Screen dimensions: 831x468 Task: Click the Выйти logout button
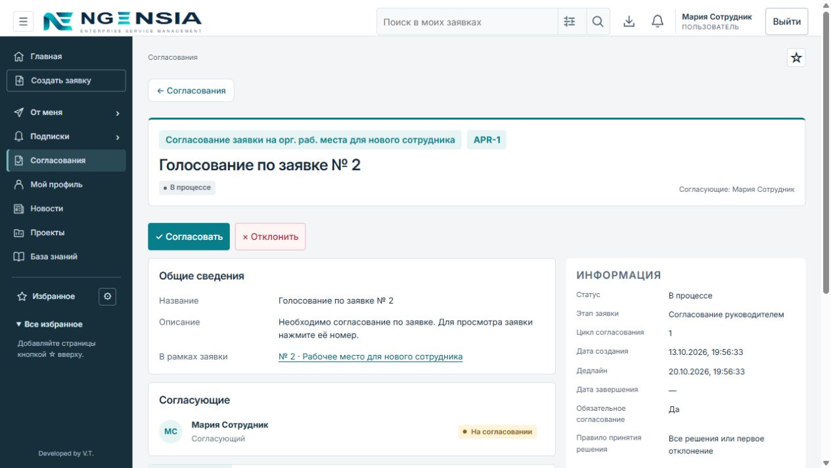point(786,22)
